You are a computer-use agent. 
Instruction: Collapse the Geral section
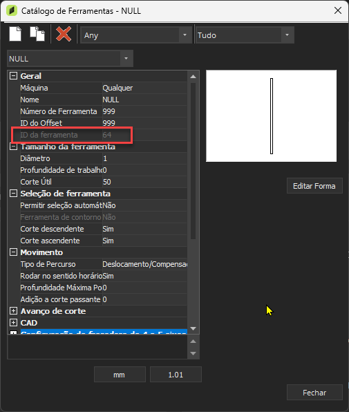pyautogui.click(x=13, y=76)
